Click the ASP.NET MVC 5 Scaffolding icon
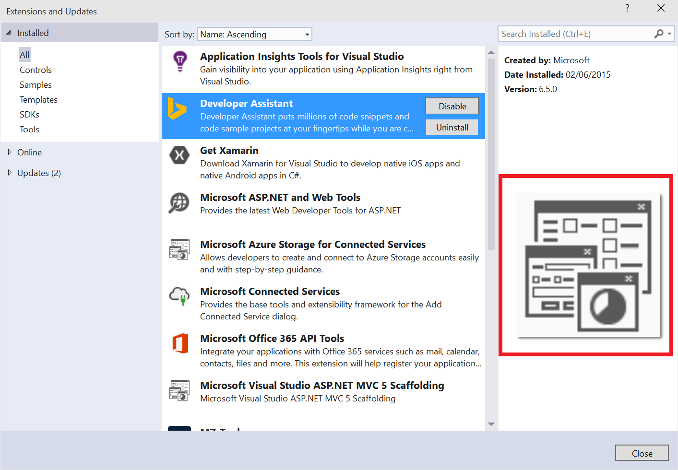Image resolution: width=678 pixels, height=470 pixels. pos(179,390)
